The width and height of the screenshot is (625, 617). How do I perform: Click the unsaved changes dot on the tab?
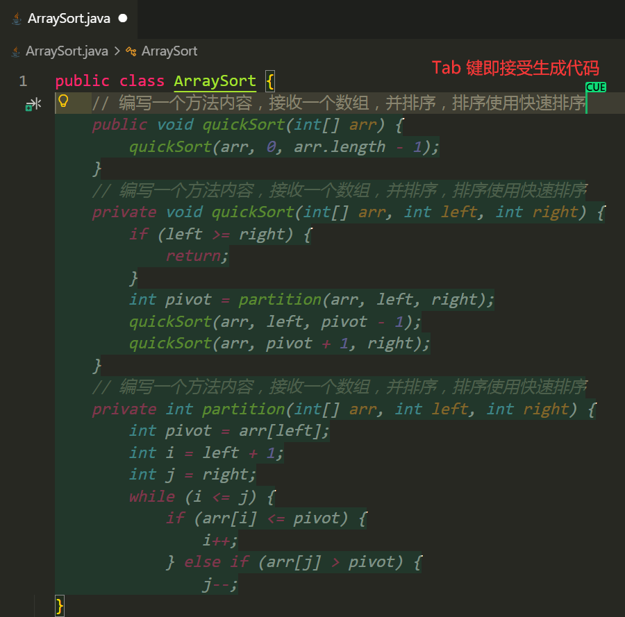coord(124,19)
